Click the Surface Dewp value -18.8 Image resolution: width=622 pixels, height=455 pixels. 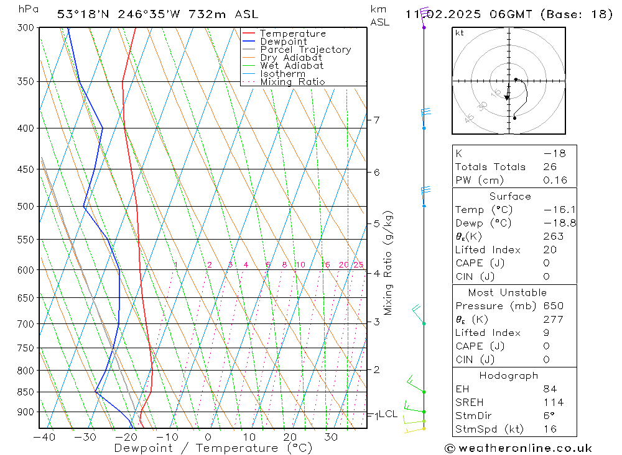[560, 223]
